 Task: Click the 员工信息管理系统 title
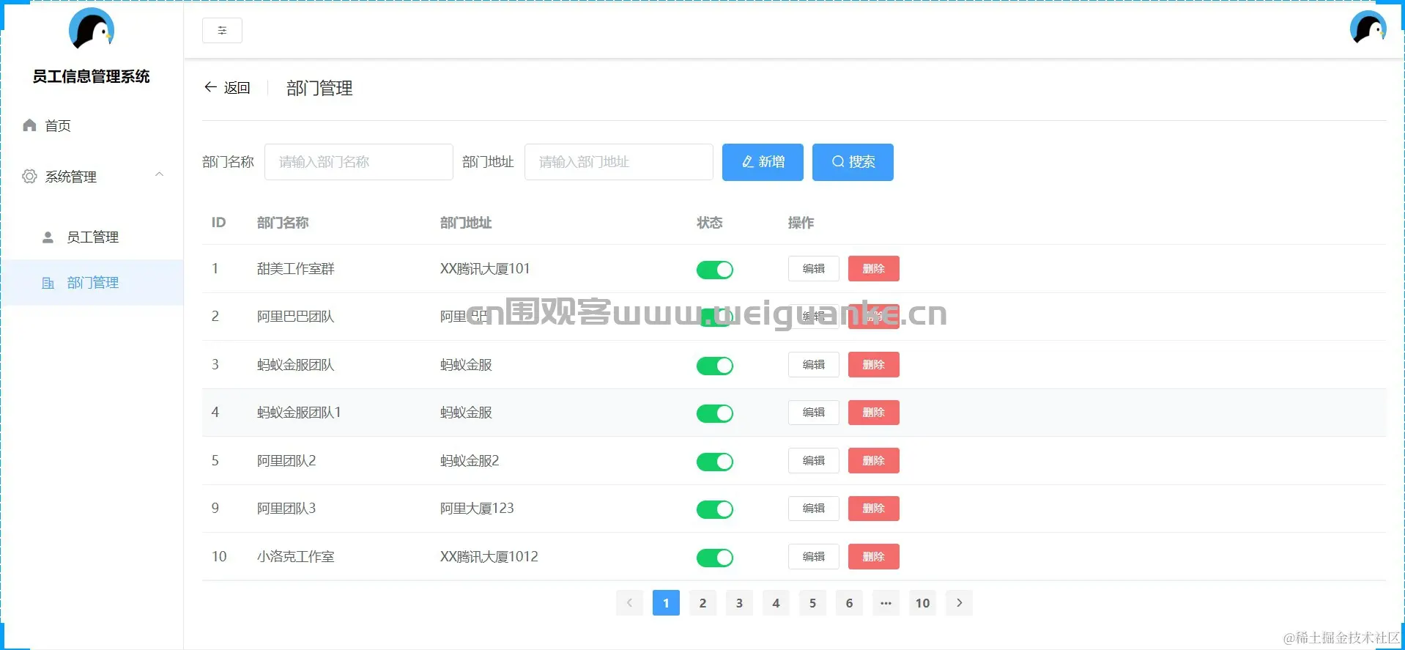pyautogui.click(x=92, y=76)
